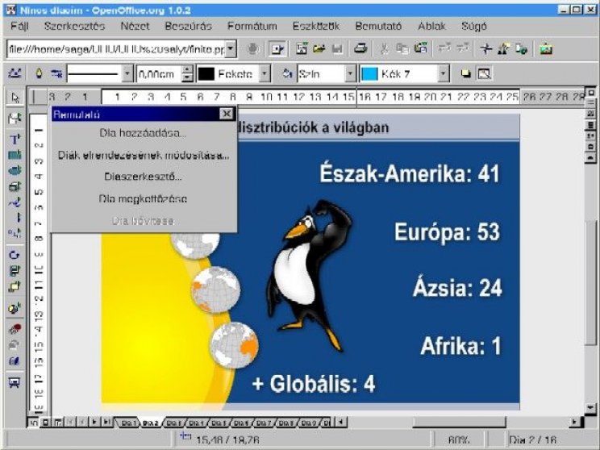Close the Bemutató floating panel
Viewport: 600px width, 450px height.
coord(227,114)
